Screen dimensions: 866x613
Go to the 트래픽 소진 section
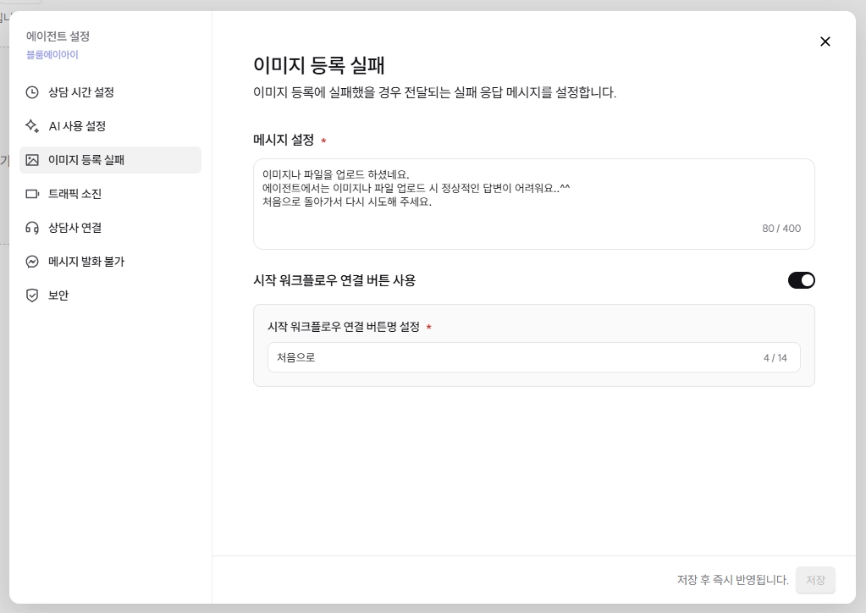click(x=110, y=194)
